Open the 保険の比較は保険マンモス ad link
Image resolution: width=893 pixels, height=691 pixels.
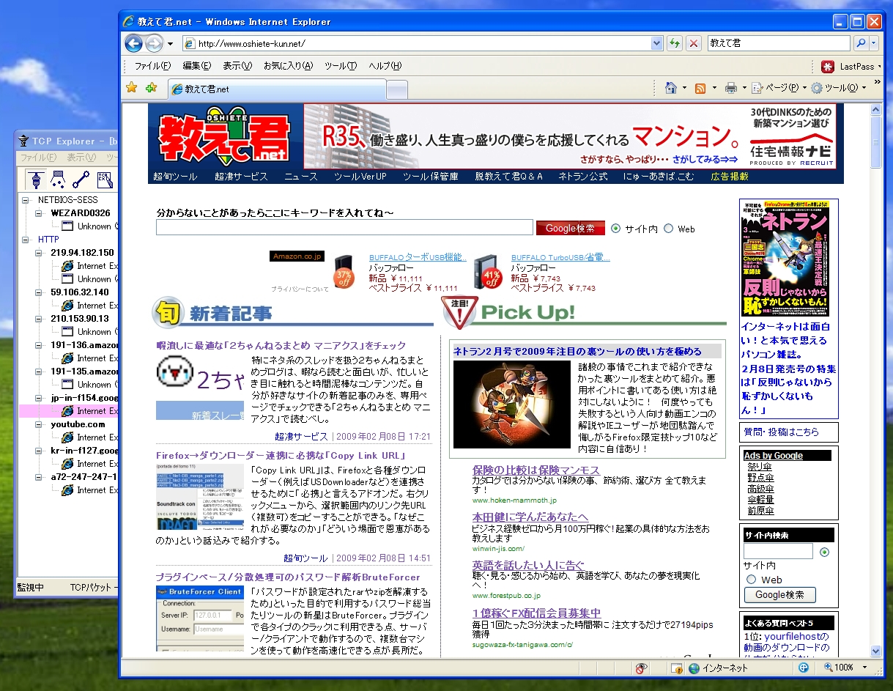coord(536,470)
